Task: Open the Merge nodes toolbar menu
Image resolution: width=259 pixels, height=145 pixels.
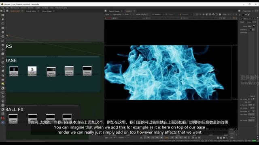Action: tap(3, 45)
